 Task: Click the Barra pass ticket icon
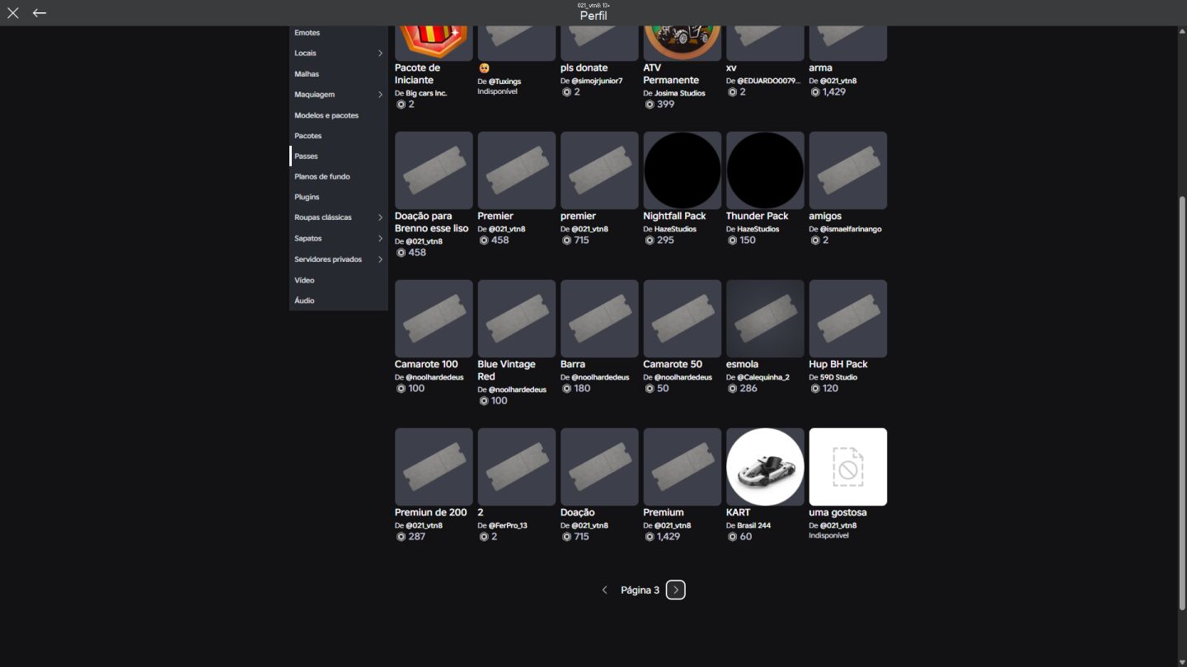point(599,319)
